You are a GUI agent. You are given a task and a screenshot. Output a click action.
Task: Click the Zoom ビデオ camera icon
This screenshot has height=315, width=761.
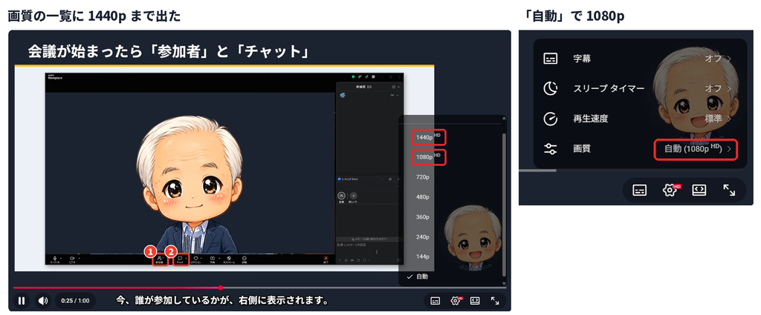pos(72,258)
